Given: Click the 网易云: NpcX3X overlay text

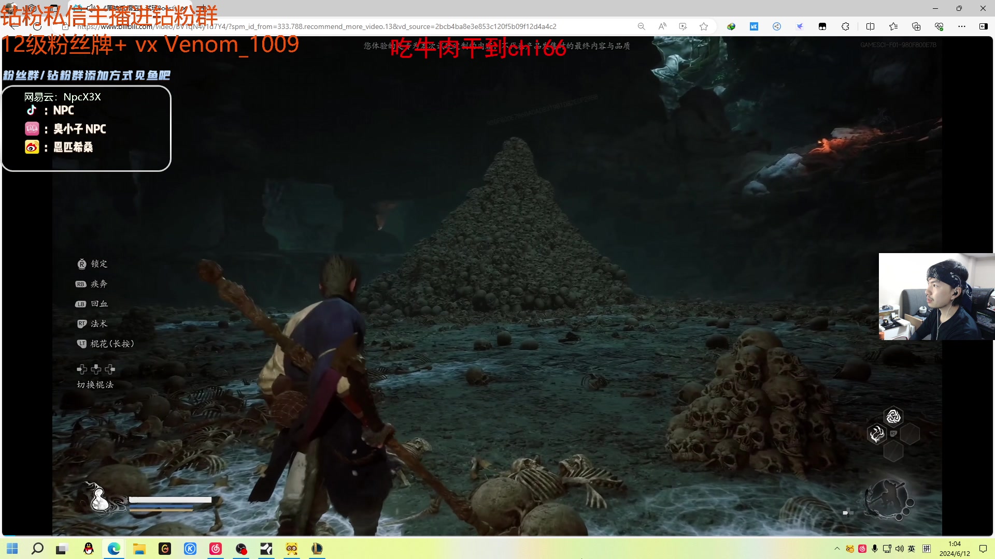Looking at the screenshot, I should point(63,97).
